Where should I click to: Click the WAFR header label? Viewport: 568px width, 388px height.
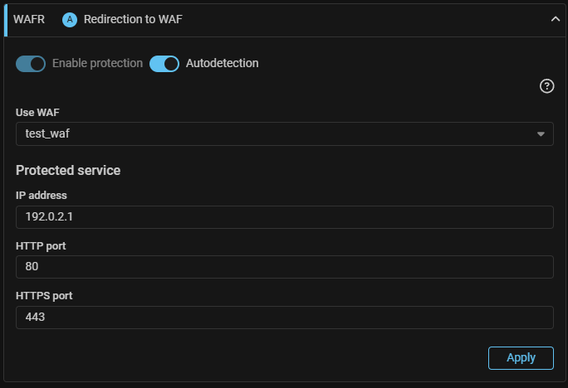[29, 19]
